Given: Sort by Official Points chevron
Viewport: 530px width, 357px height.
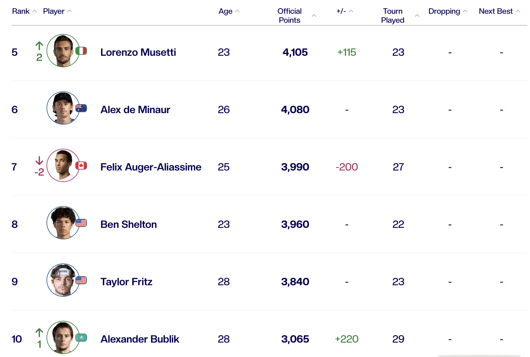Looking at the screenshot, I should pyautogui.click(x=314, y=15).
